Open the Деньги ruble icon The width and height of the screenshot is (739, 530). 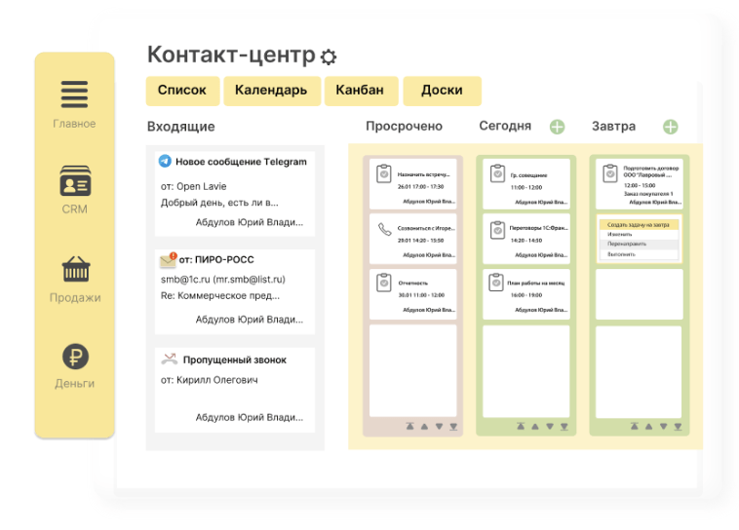(75, 357)
